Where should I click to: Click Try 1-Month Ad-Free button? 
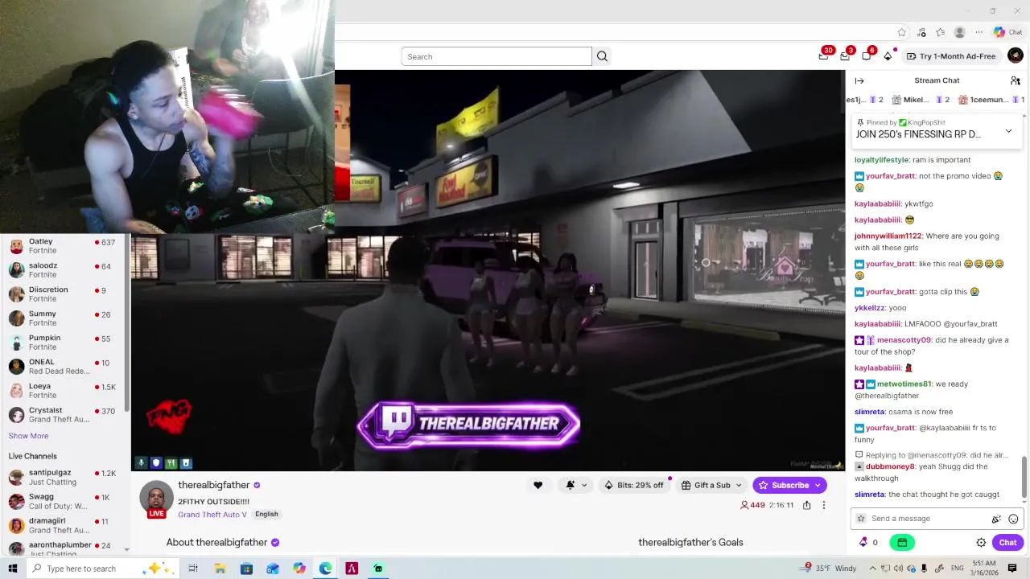[950, 56]
